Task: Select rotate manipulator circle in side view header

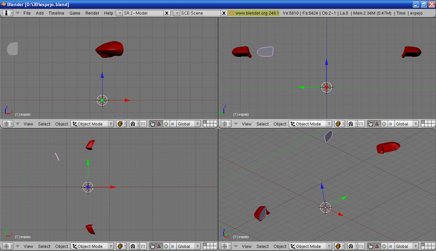Action: [x=384, y=124]
